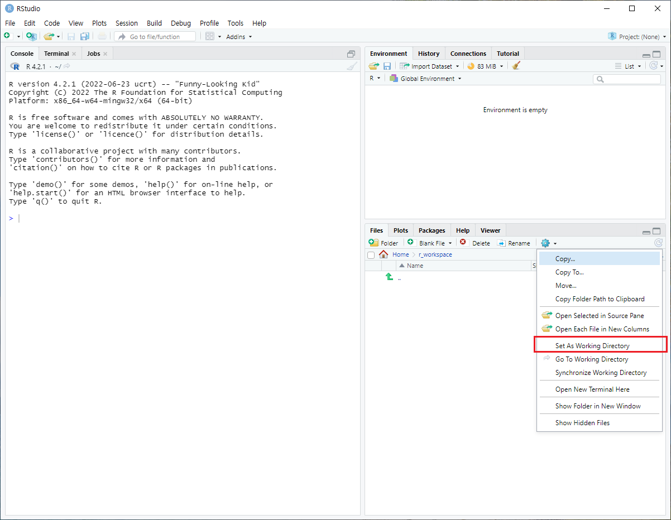Open the Import Dataset dropdown
The height and width of the screenshot is (520, 671).
[429, 66]
